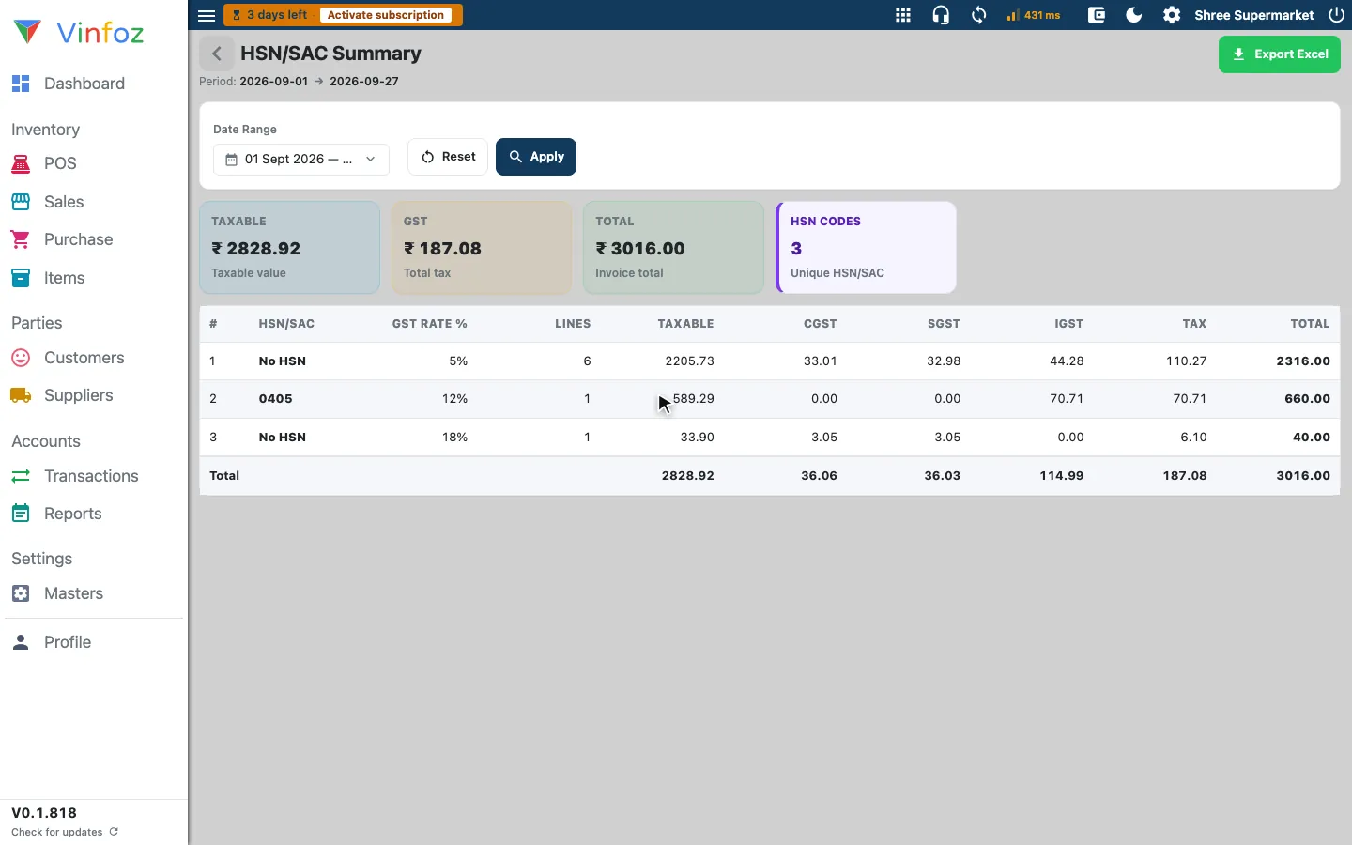The height and width of the screenshot is (845, 1352).
Task: Select the Total invoice total card
Action: pyautogui.click(x=674, y=248)
